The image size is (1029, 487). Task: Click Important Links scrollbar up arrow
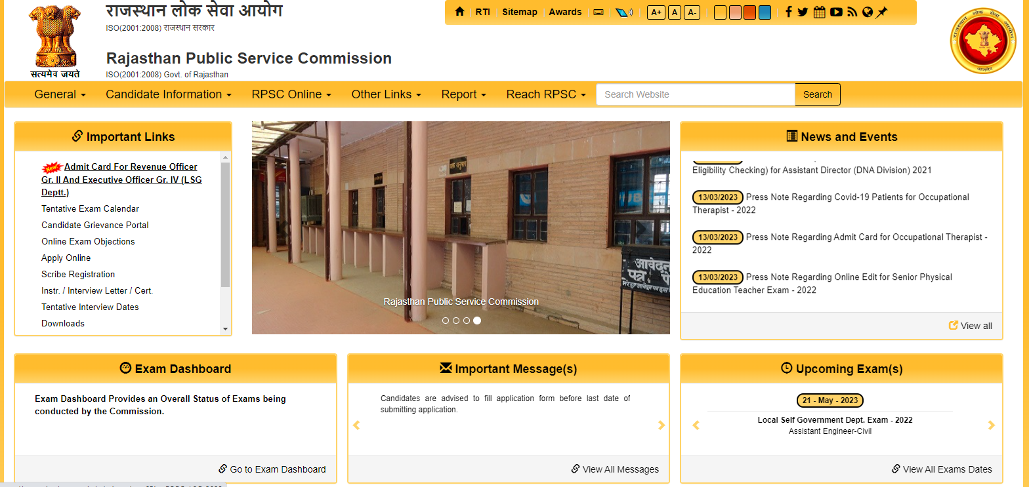225,157
